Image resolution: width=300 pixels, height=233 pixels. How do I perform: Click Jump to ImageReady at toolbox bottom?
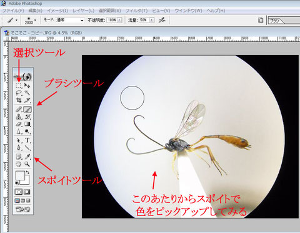23,209
